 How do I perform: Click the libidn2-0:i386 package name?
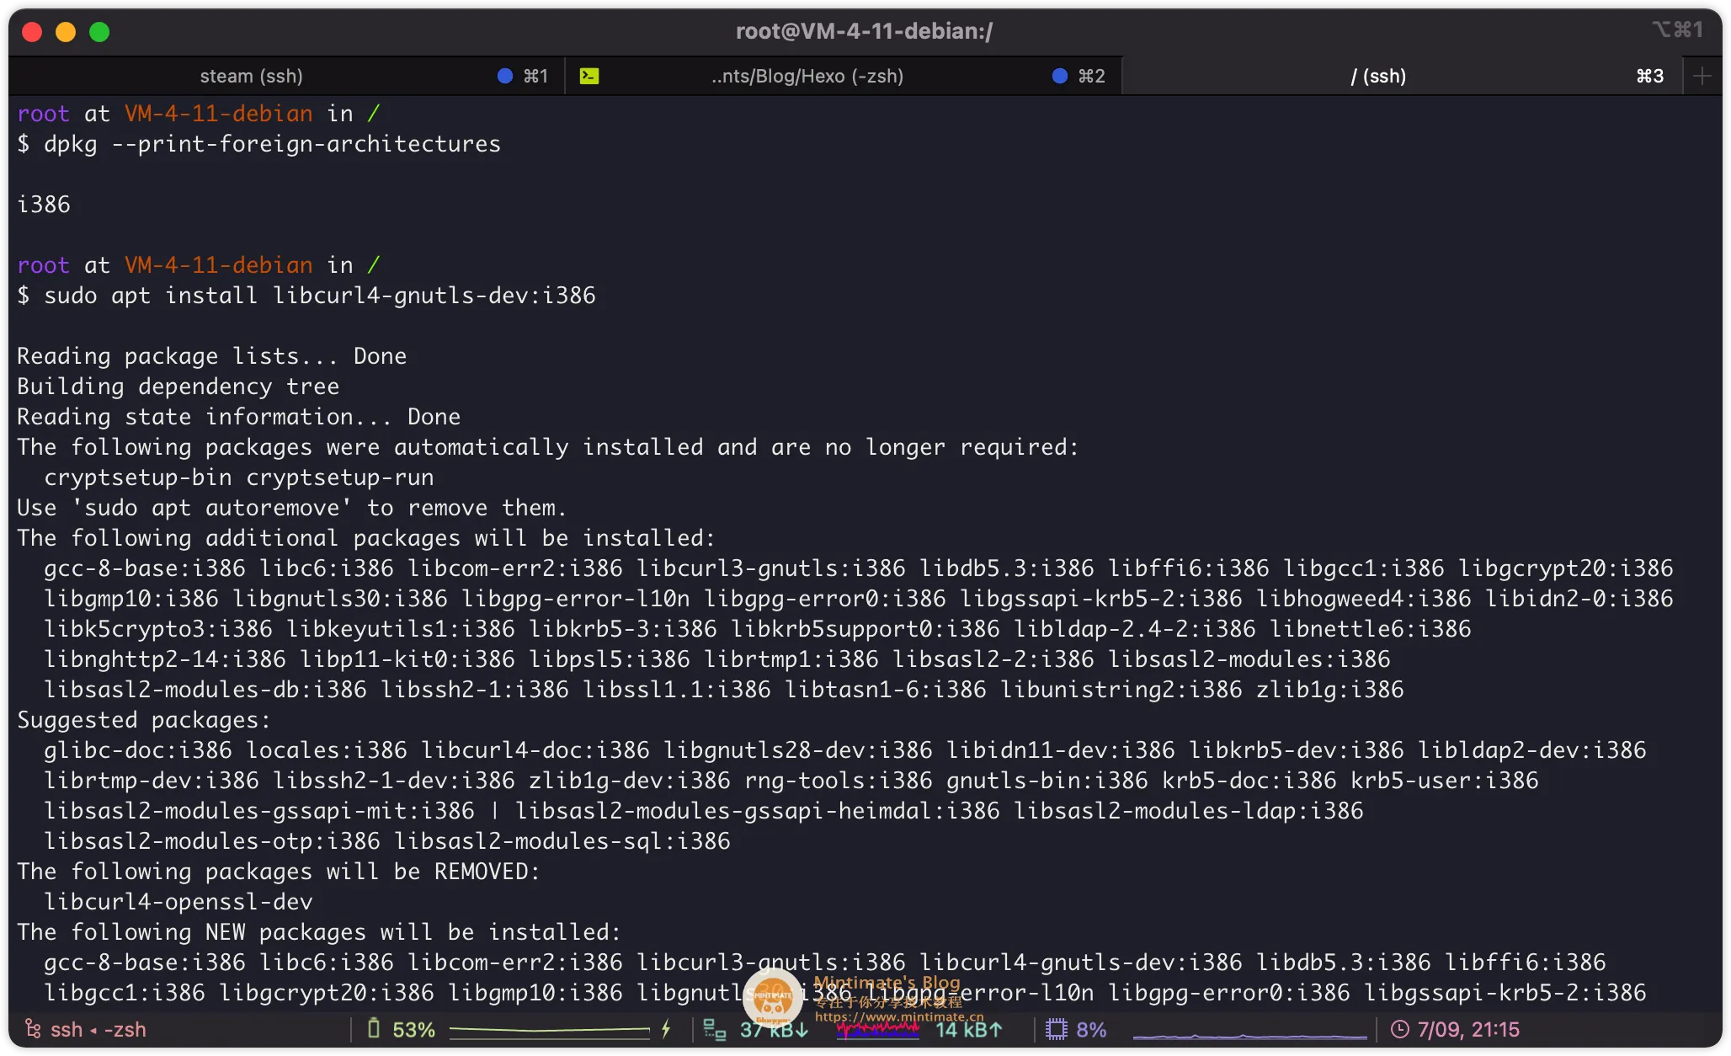[x=1579, y=599]
